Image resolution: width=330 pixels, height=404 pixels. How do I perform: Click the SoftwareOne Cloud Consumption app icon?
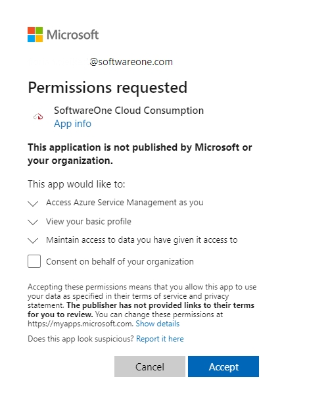coord(38,116)
